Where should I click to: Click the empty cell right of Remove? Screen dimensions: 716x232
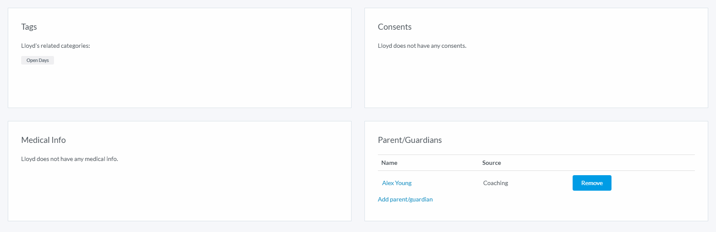tap(652, 183)
